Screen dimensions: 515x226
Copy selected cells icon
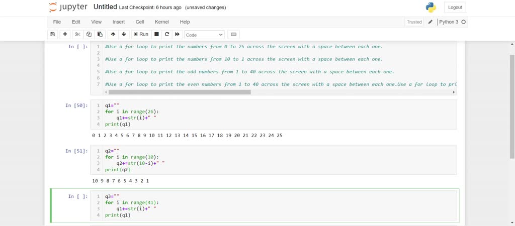coord(89,35)
